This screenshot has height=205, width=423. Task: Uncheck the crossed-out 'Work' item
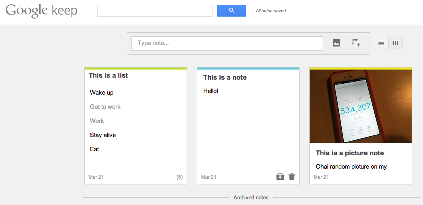[x=97, y=120]
